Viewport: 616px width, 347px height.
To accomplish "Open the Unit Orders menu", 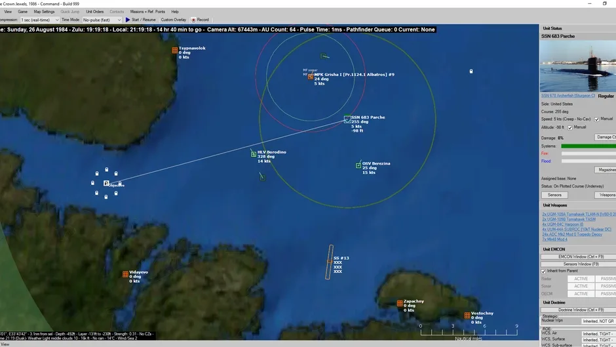I will [94, 12].
